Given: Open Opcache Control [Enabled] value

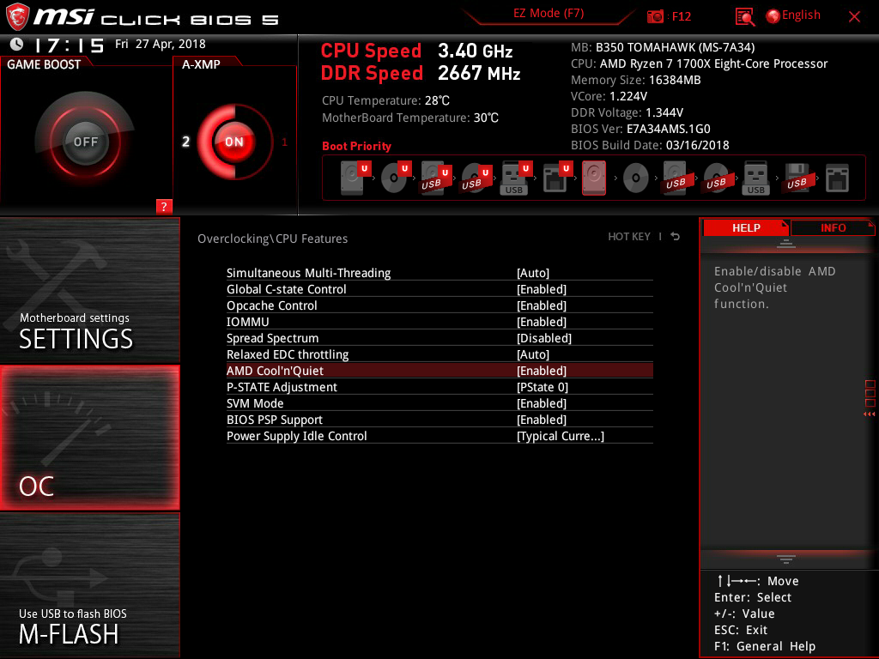Looking at the screenshot, I should (x=541, y=305).
